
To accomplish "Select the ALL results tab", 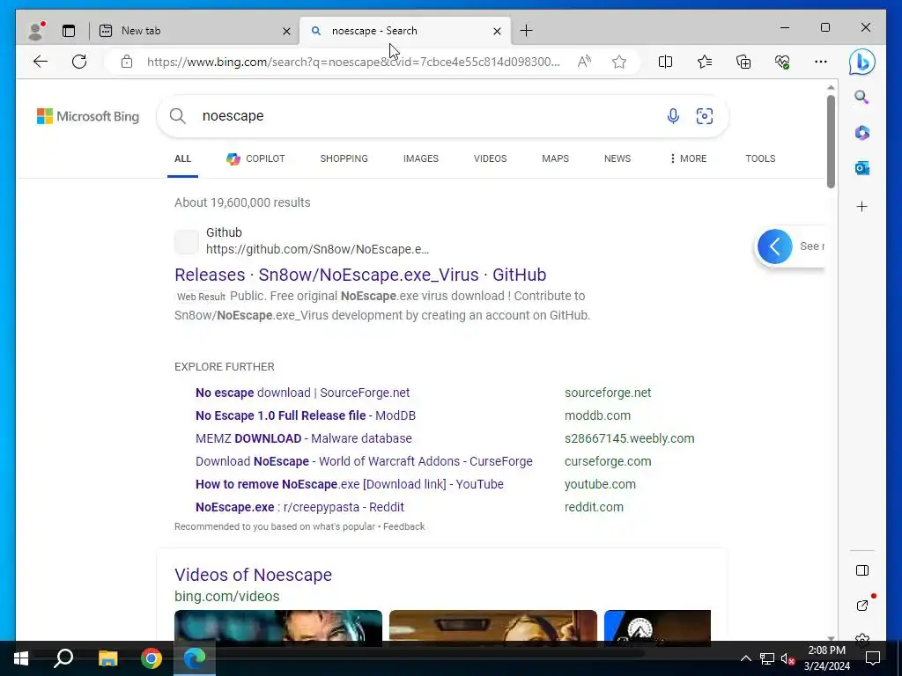I will click(x=182, y=158).
